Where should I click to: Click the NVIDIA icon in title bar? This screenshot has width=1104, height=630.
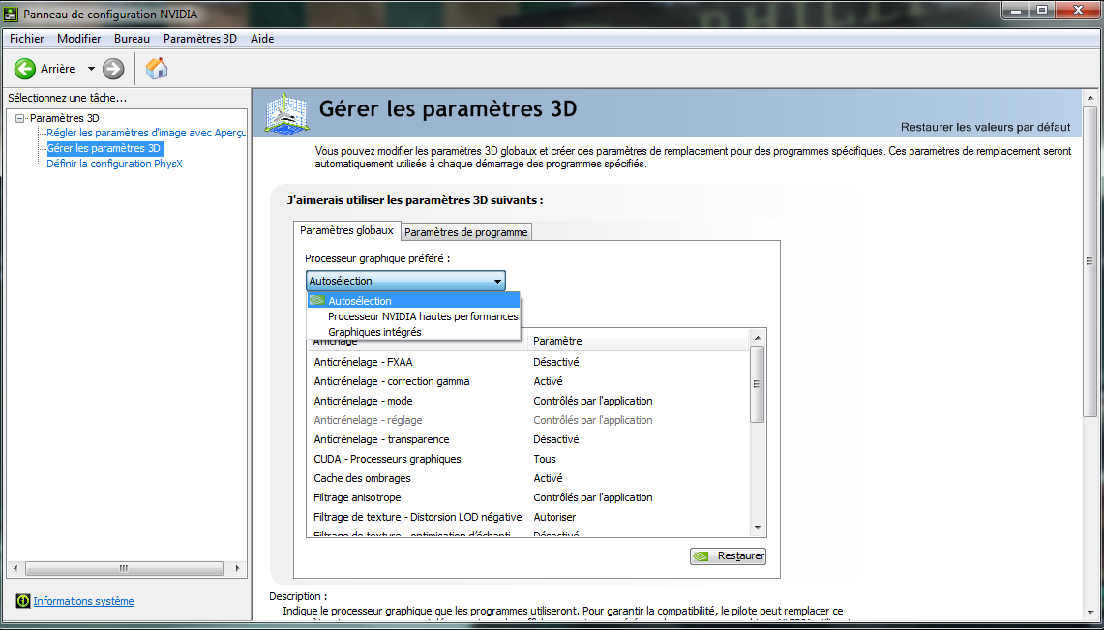click(12, 14)
